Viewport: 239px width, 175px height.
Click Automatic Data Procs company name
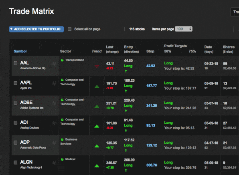(x=33, y=148)
